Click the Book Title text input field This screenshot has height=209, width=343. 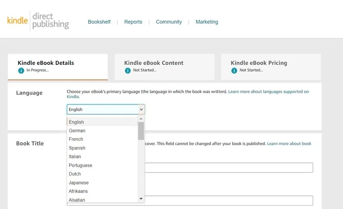point(229,167)
